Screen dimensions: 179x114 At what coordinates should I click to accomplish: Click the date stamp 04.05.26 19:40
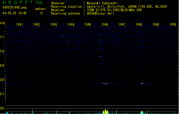[x=14, y=13]
